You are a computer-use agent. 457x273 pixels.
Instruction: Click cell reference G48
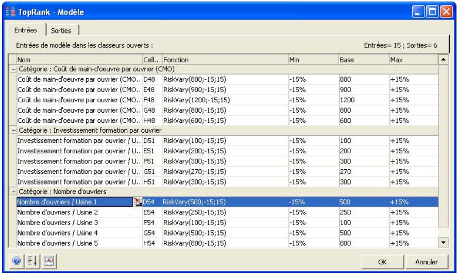(149, 110)
